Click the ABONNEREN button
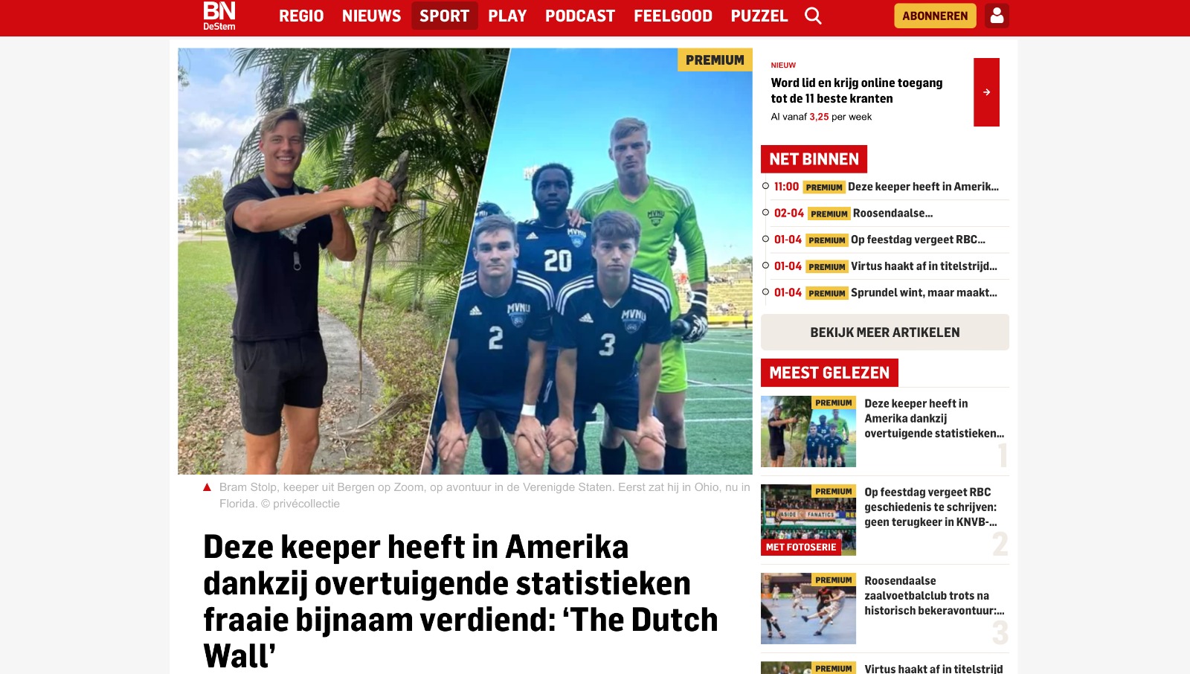 (x=935, y=16)
